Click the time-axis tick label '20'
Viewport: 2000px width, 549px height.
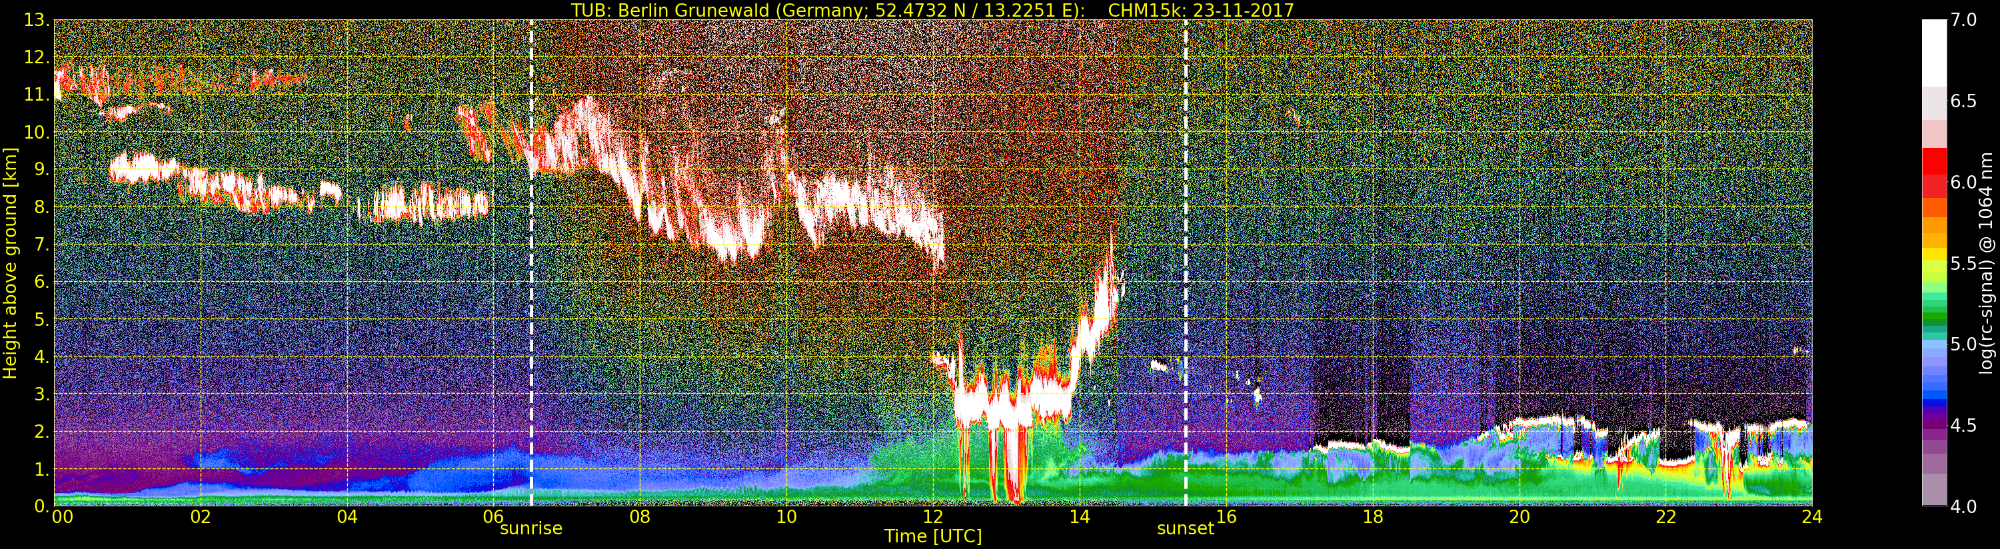[x=1519, y=516]
